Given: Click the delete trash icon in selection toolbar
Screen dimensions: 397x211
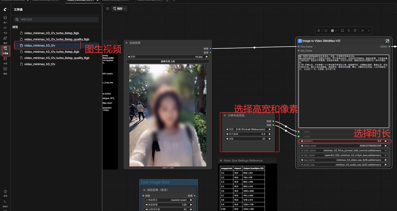Looking at the screenshot, I should click(x=319, y=30).
